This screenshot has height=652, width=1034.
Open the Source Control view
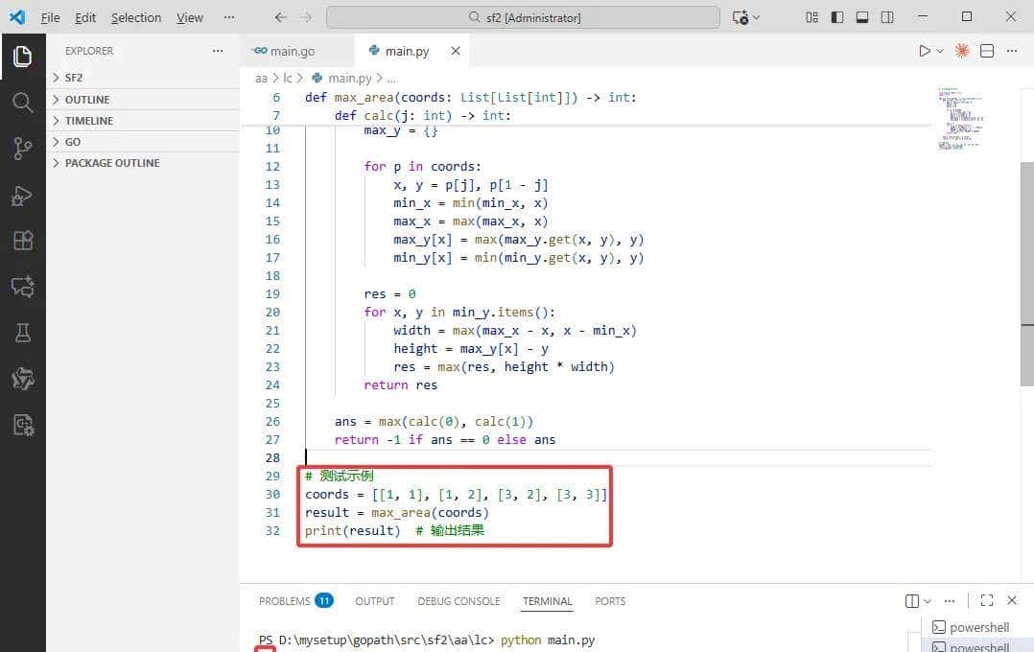22,149
